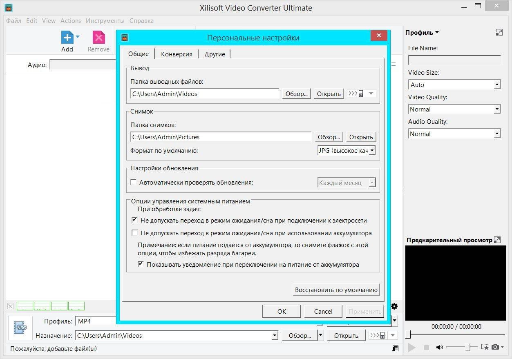The height and width of the screenshot is (359, 512).
Task: Click Обзор next to output folder path
Action: [x=296, y=94]
